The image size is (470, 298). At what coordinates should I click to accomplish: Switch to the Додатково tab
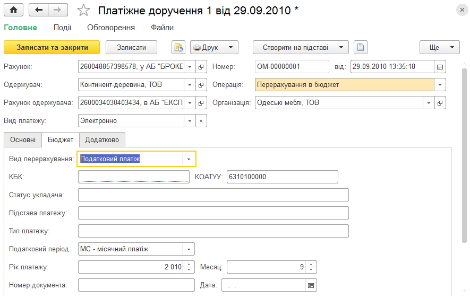tap(102, 140)
